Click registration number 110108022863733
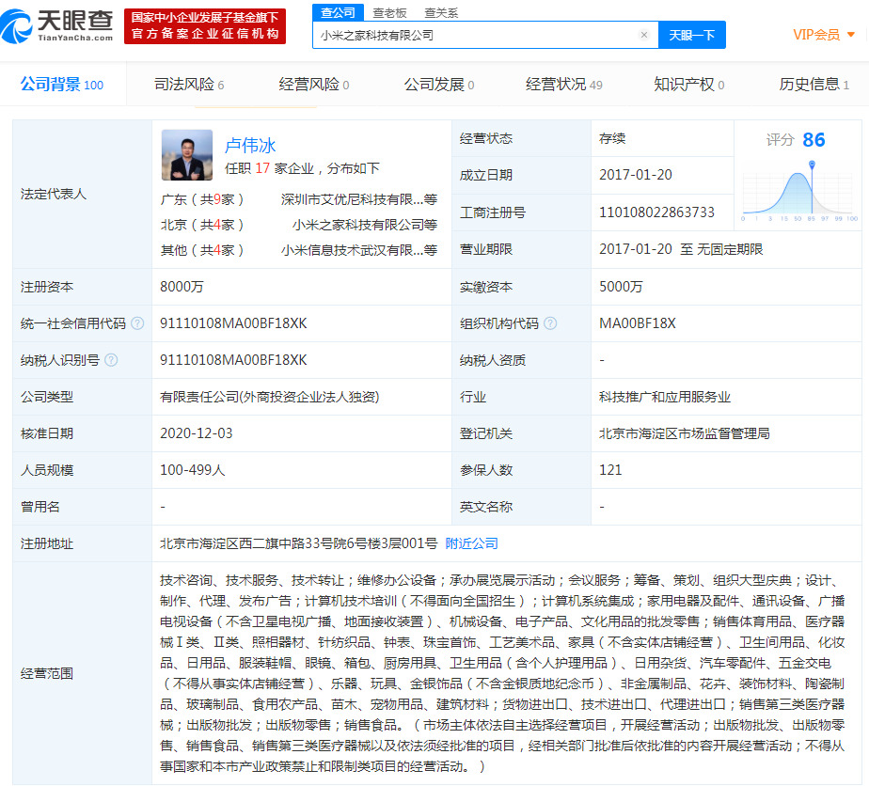This screenshot has height=786, width=869. [656, 212]
